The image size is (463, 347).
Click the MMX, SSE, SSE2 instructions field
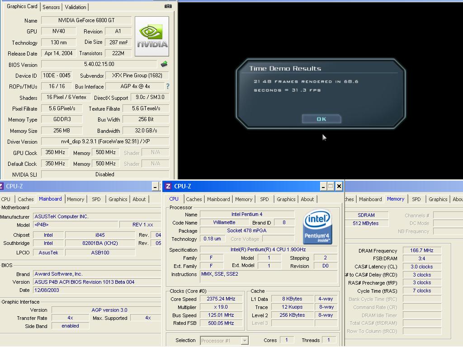269,277
